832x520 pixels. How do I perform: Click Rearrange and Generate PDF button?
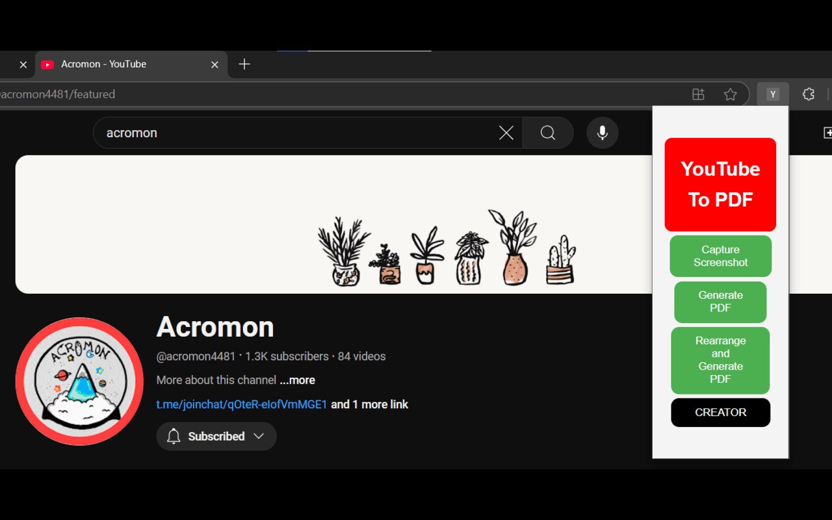720,360
